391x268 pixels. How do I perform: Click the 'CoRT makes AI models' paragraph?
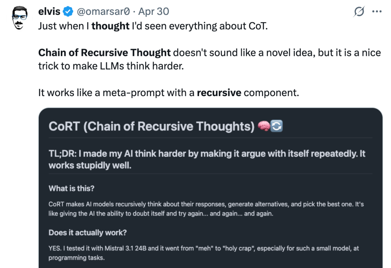[206, 209]
